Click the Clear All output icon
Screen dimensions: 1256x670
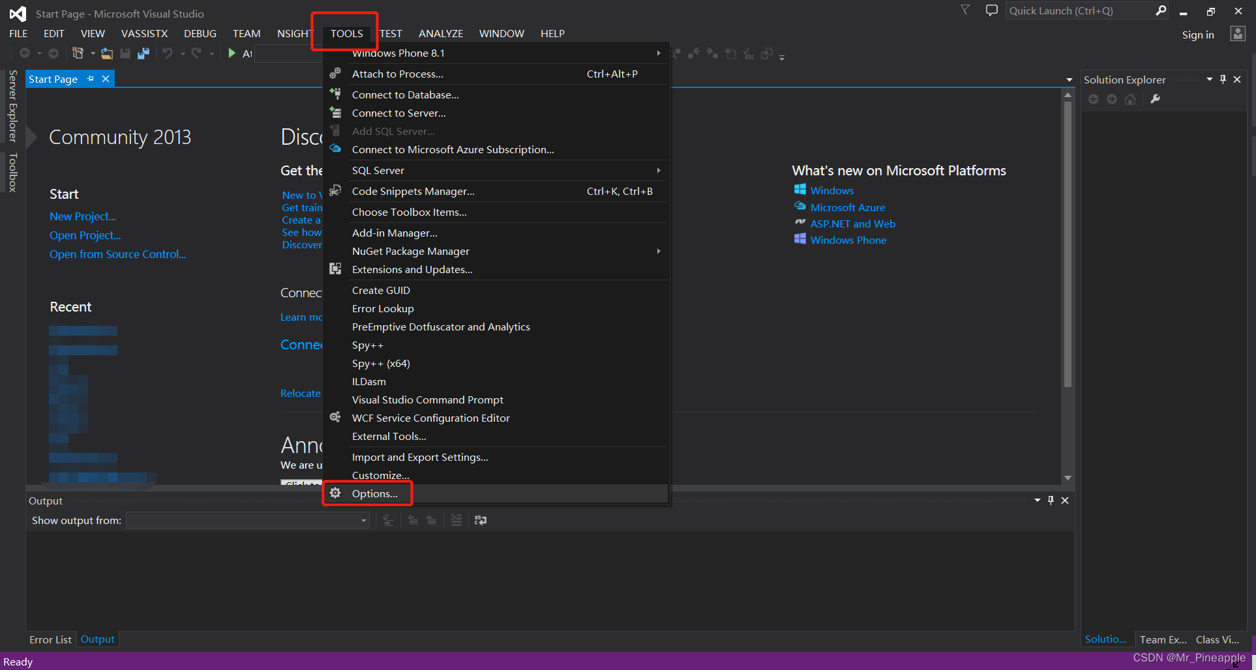click(x=456, y=519)
